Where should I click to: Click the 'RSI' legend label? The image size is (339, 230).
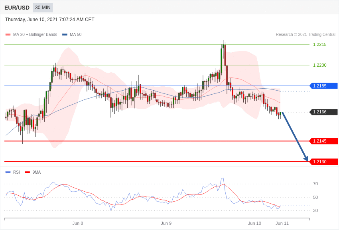16,172
